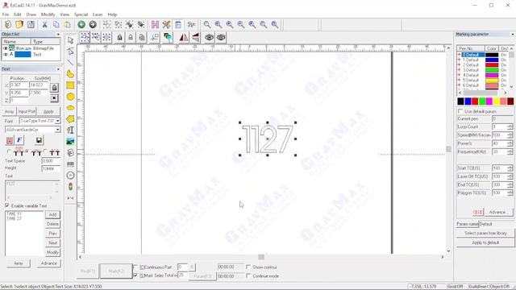Enable Show contour checkbox
Screen dimensions: 516x290
(248, 267)
